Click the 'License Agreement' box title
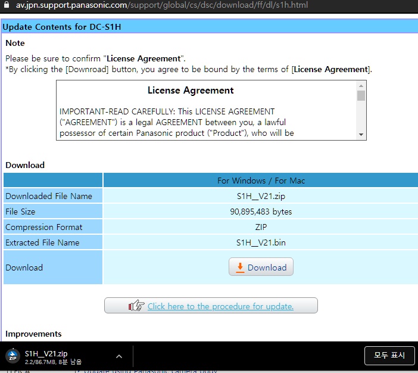418x373 pixels. click(191, 91)
